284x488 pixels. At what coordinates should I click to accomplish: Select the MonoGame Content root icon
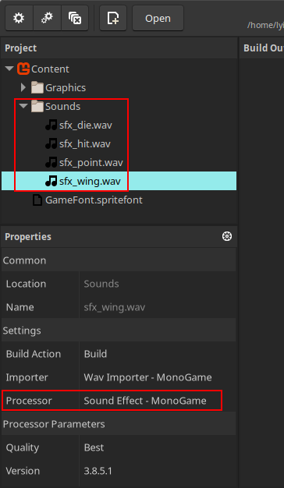coord(23,69)
